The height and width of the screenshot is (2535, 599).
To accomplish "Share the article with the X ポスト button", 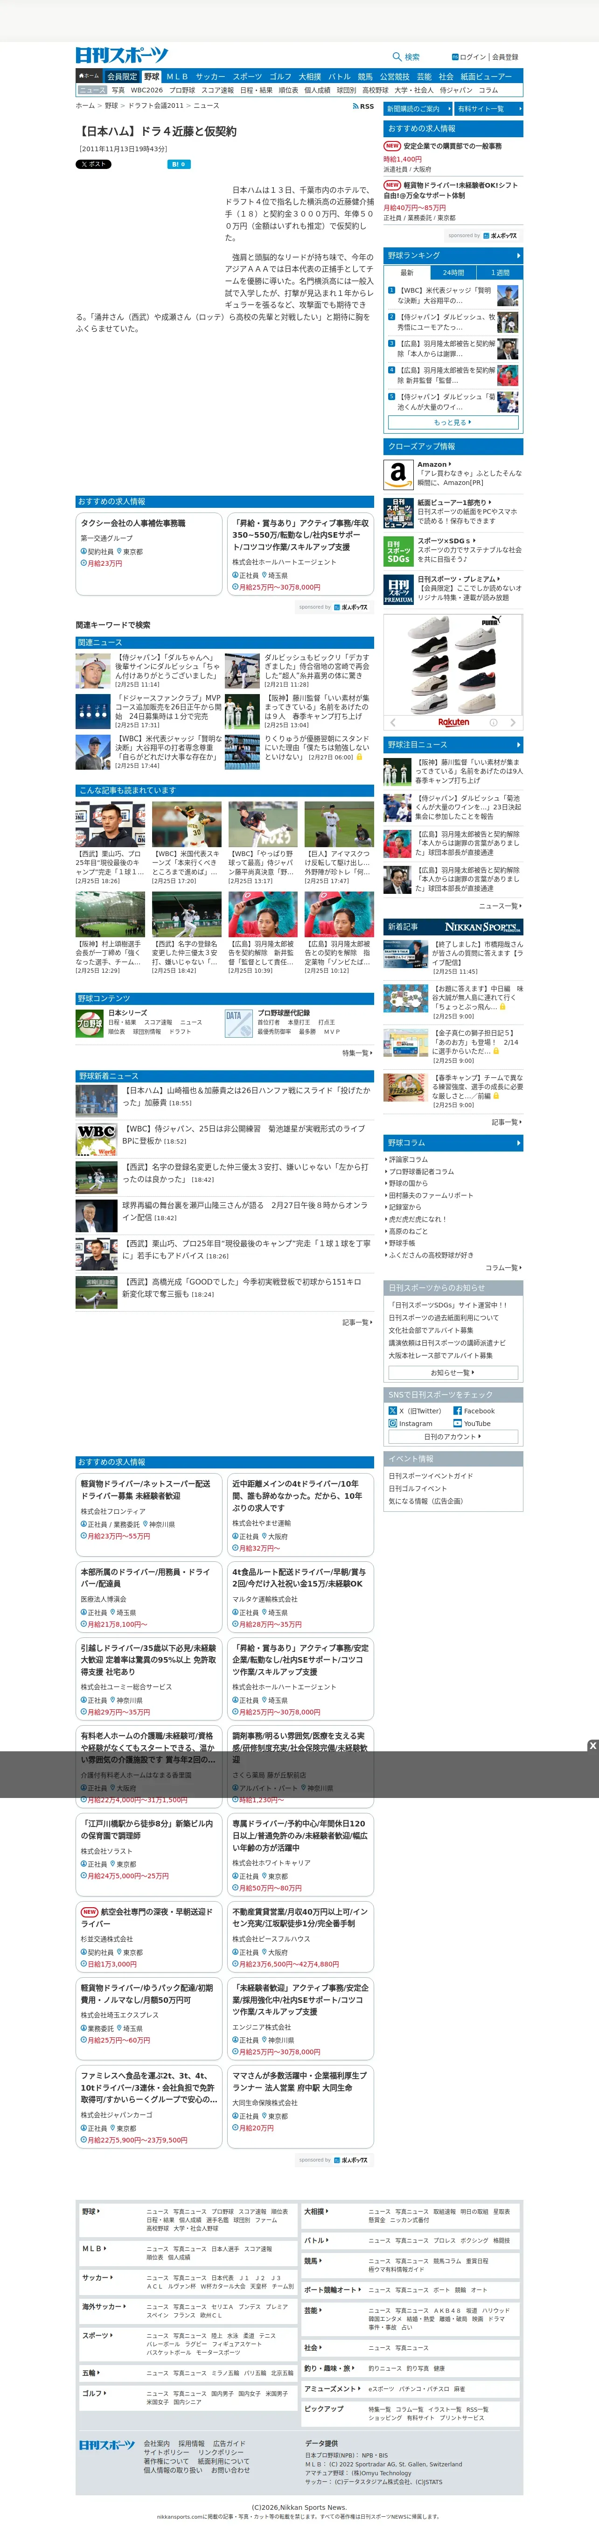I will [x=93, y=164].
